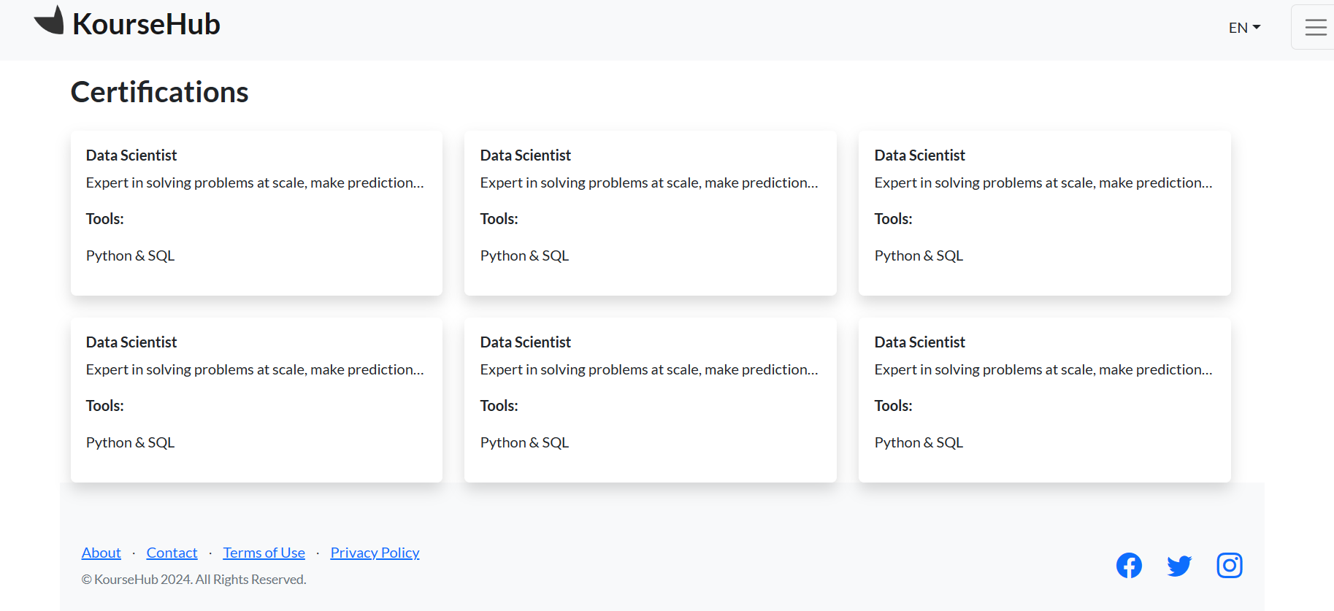Select the top-right Data Scientist card
The height and width of the screenshot is (611, 1334).
1044,212
